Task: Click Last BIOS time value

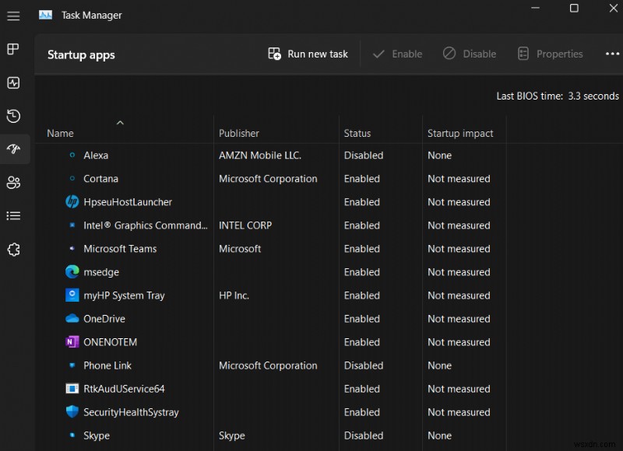Action: coord(593,96)
